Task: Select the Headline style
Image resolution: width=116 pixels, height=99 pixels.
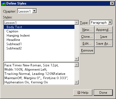Action: (x=13, y=40)
